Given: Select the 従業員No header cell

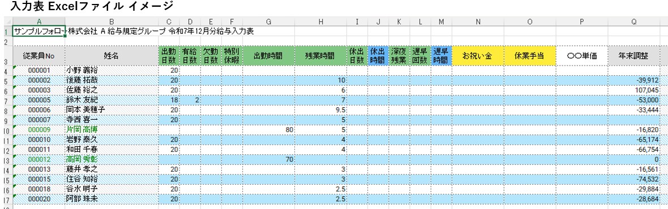Looking at the screenshot, I should (x=39, y=55).
